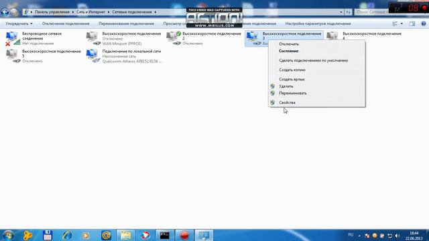The height and width of the screenshot is (241, 429).
Task: Open the floppy disk icon in the taskbar
Action: 48,235
